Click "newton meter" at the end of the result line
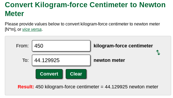This screenshot has height=98, width=173. coord(143,87)
